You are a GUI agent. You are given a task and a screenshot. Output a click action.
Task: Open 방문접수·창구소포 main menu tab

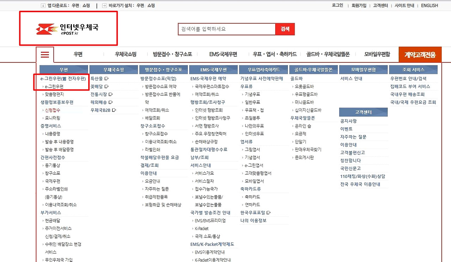(x=172, y=55)
